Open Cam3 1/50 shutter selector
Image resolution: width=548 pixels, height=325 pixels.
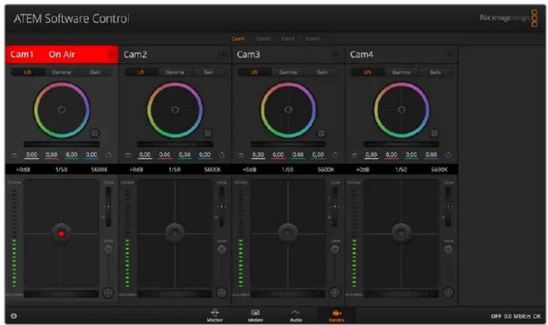coord(288,170)
